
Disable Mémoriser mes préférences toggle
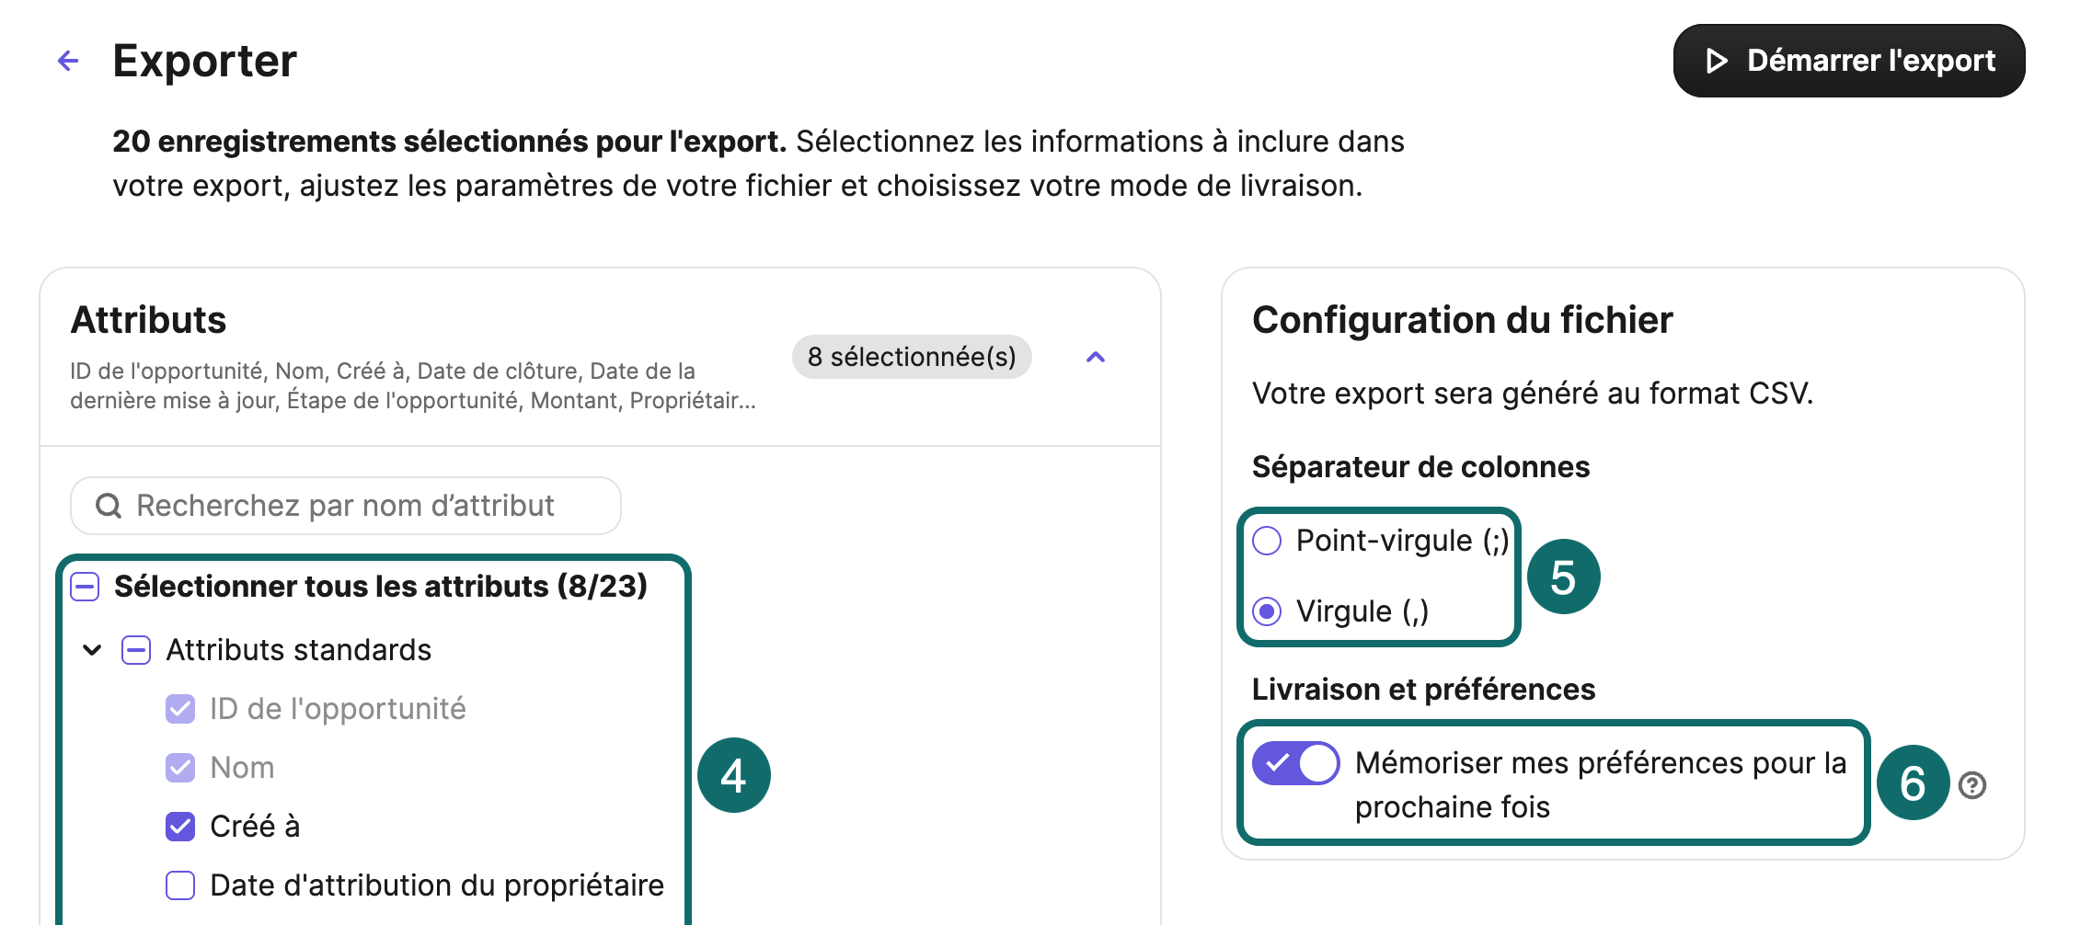coord(1295,763)
